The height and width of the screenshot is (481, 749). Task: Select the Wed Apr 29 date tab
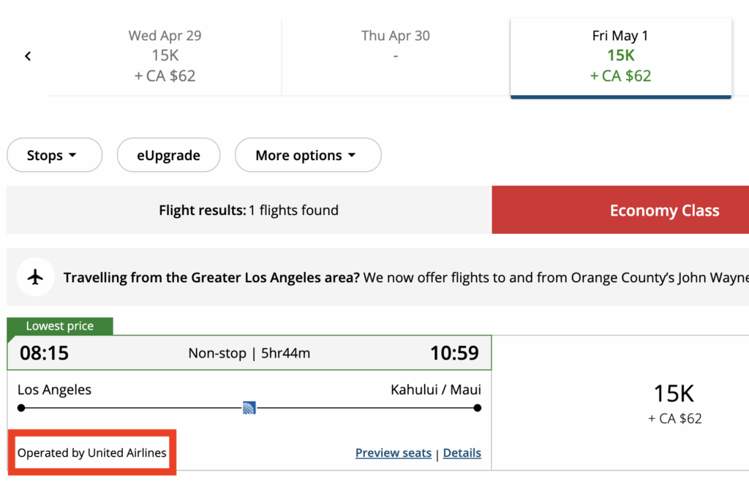(x=165, y=56)
